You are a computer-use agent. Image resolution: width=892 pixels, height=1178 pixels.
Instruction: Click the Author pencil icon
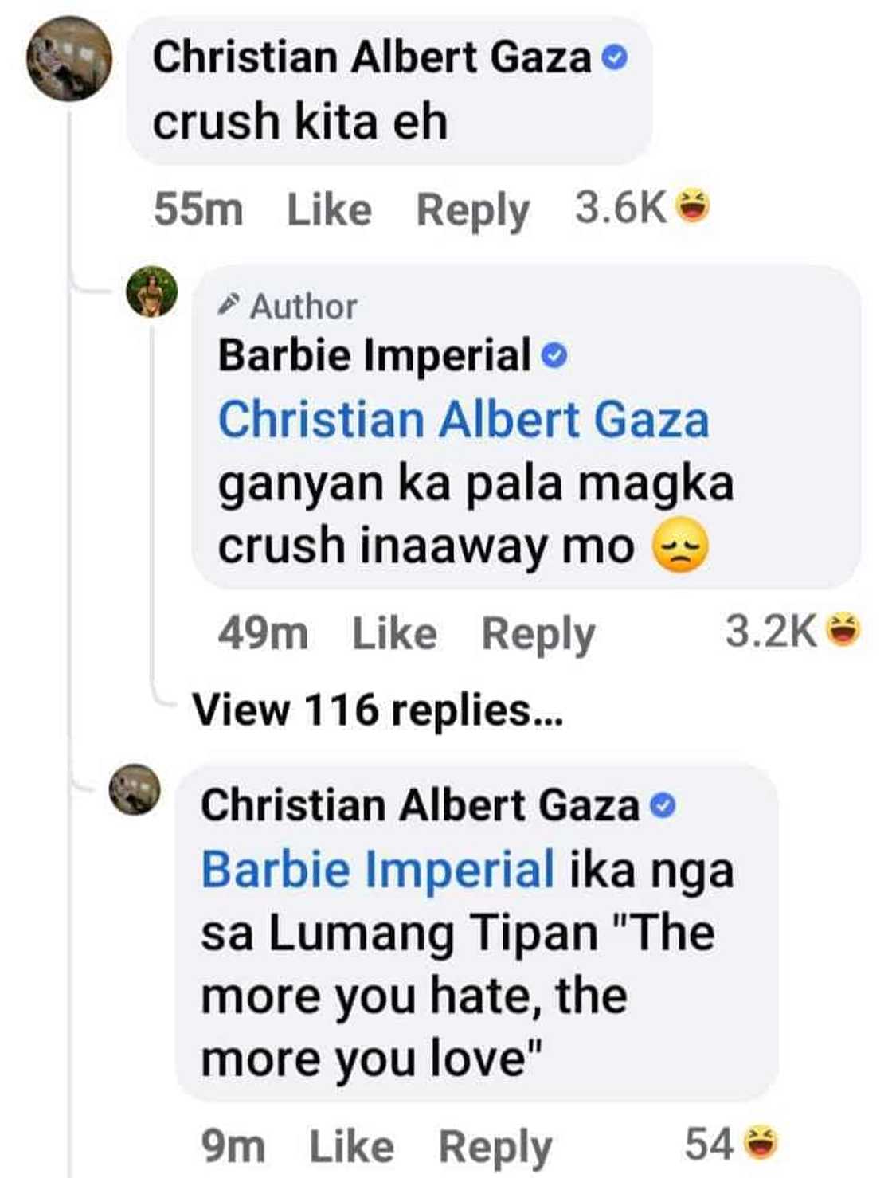click(x=229, y=304)
